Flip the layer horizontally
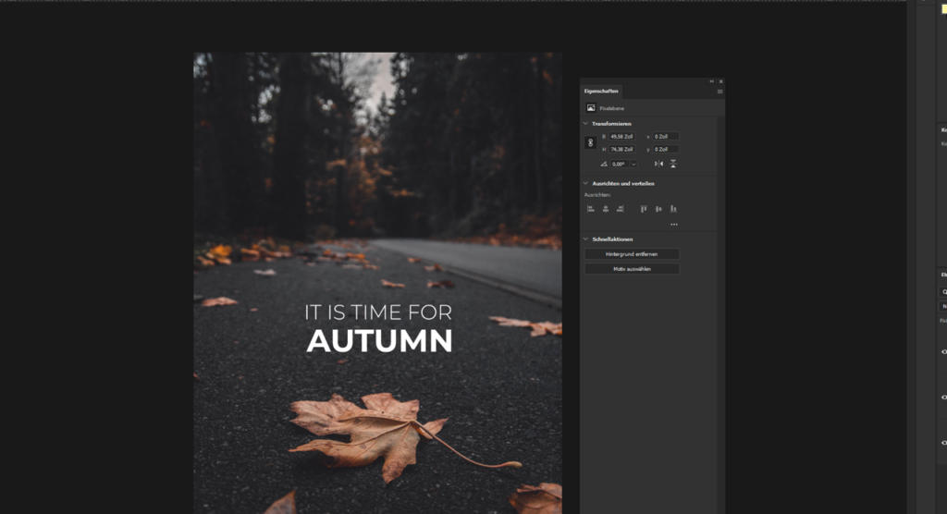The width and height of the screenshot is (947, 514). pyautogui.click(x=658, y=164)
